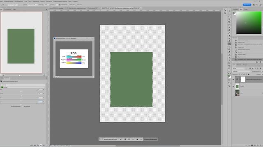Select the Rectangle shape tool
263x147 pixels.
229,63
